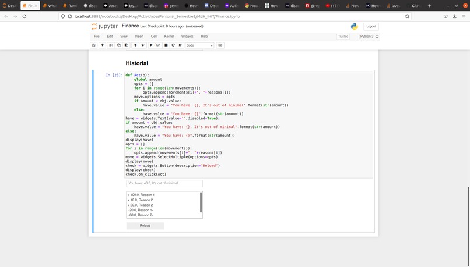This screenshot has height=267, width=470.
Task: Select the In [23] cell prompt
Action: coord(114,76)
